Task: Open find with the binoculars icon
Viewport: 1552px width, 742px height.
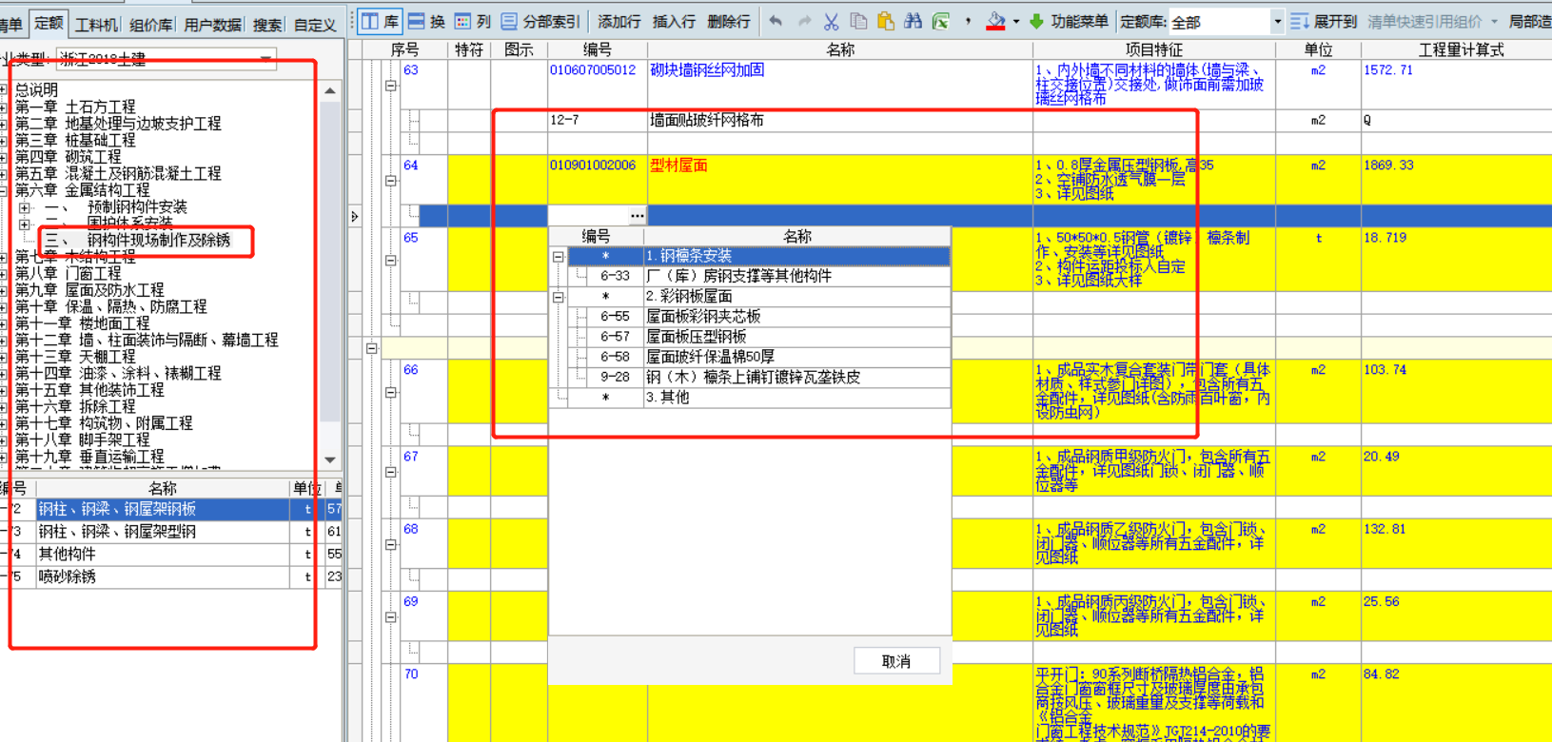Action: 914,21
